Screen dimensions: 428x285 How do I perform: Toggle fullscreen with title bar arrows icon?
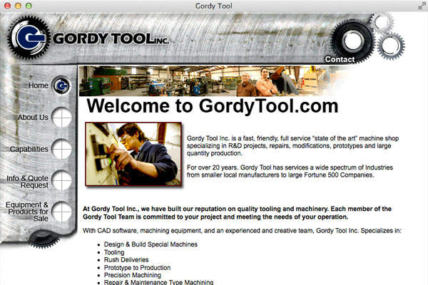point(422,6)
